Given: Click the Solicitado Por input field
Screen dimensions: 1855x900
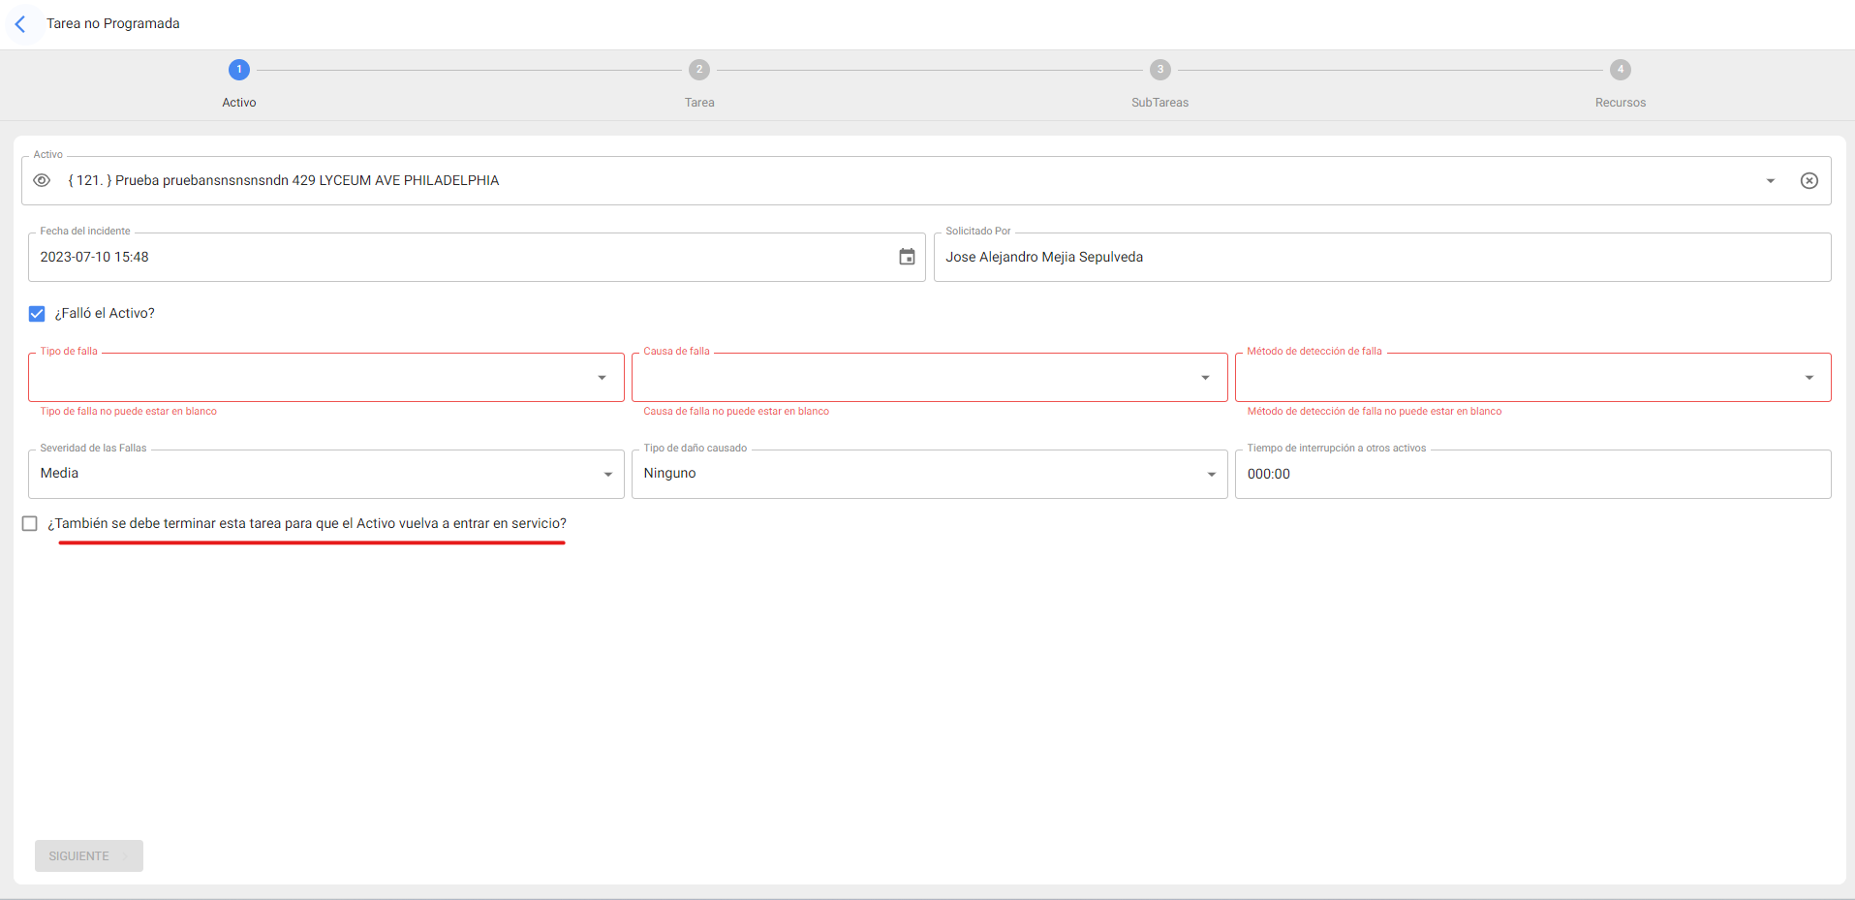Looking at the screenshot, I should pyautogui.click(x=1381, y=258).
